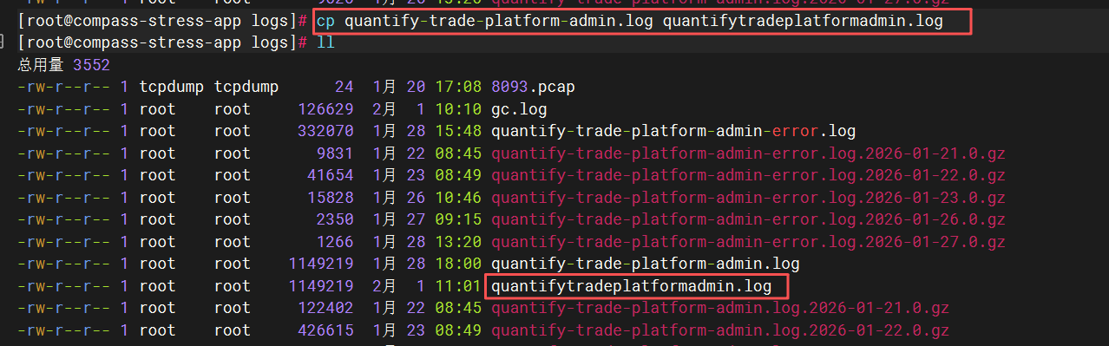The image size is (1109, 346).
Task: Click quantify-trade-platform-admin.log in the 18:00 row
Action: 645,263
